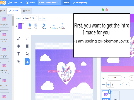Open Tutorials from the menu bar
Screen dimensions: 134x100
(x=31, y=2)
